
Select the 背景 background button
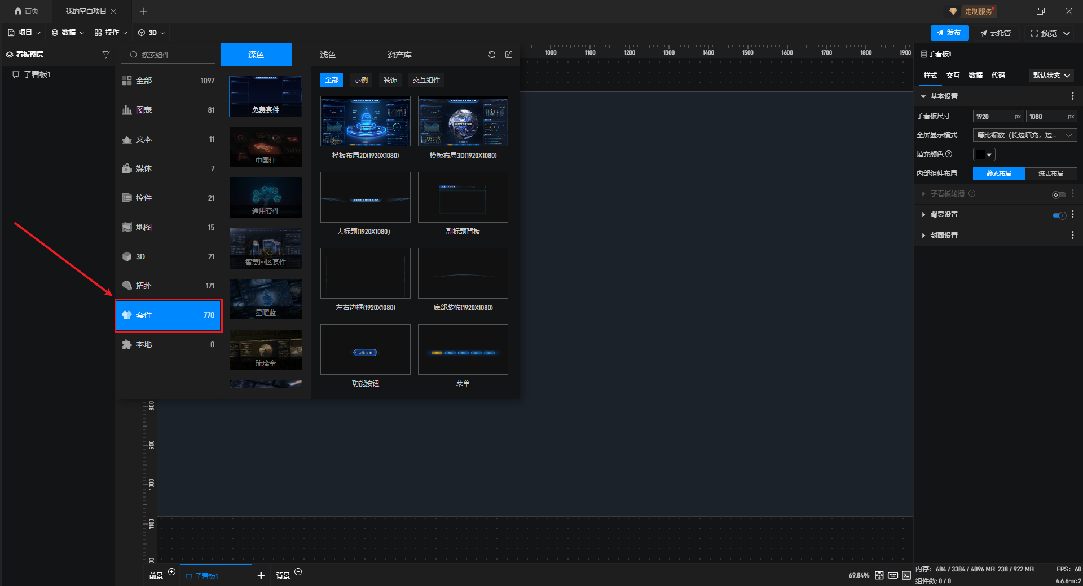click(x=283, y=575)
